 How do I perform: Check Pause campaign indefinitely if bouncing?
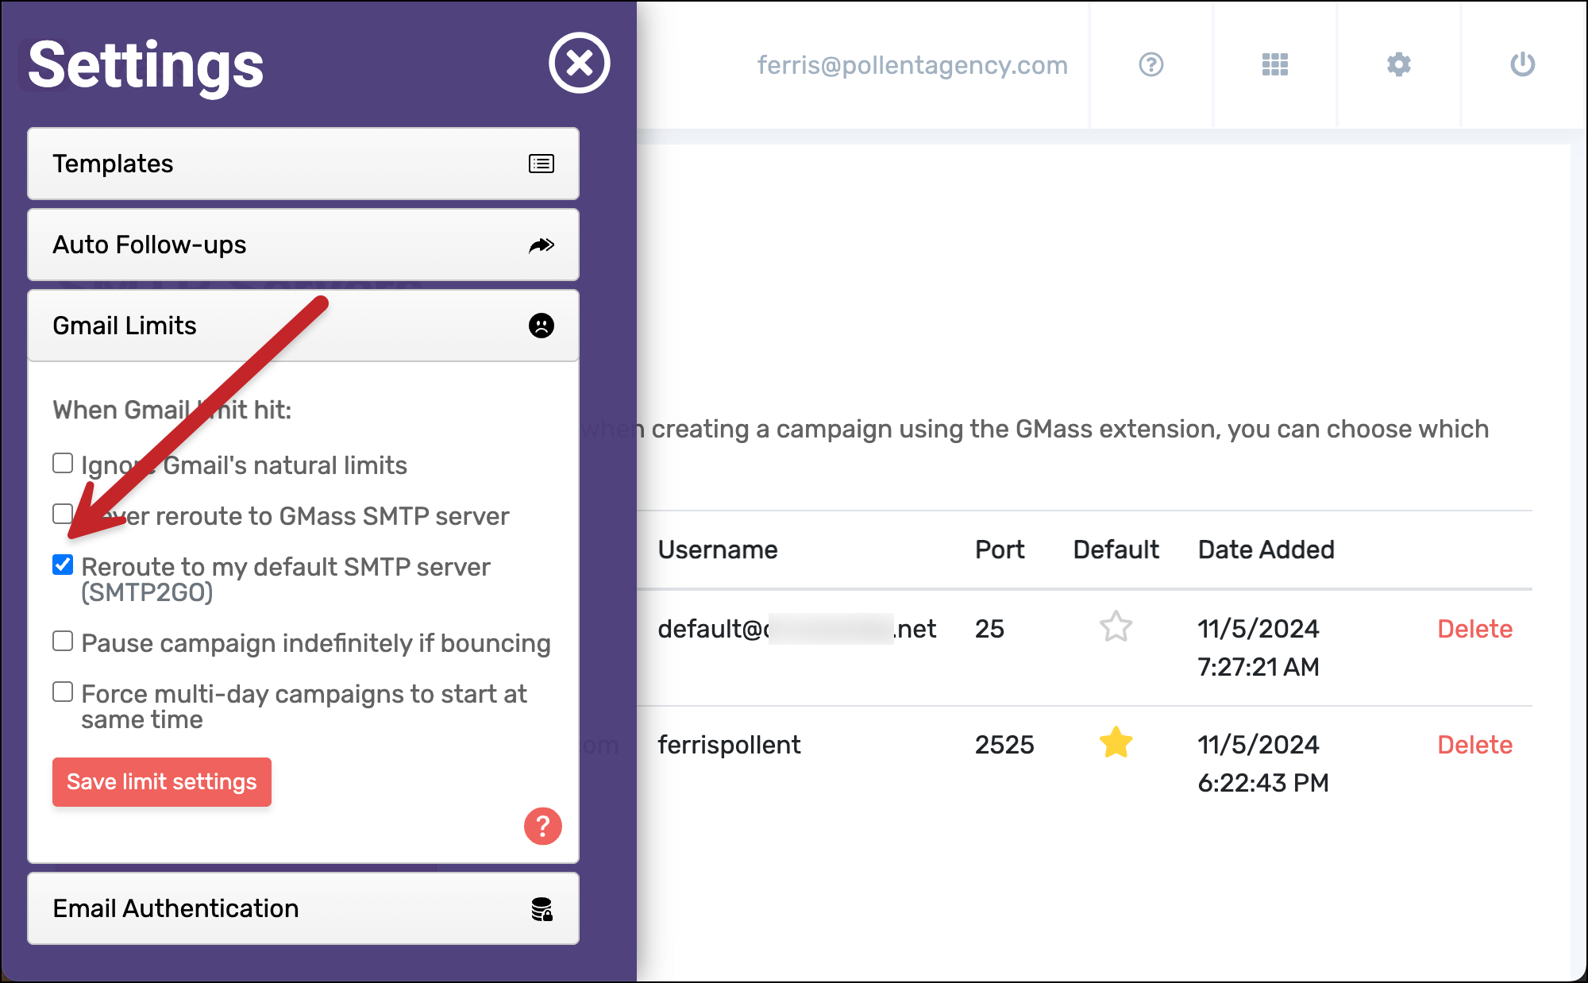coord(63,641)
